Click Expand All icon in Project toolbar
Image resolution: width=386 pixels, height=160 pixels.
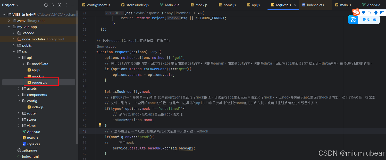pyautogui.click(x=53, y=5)
